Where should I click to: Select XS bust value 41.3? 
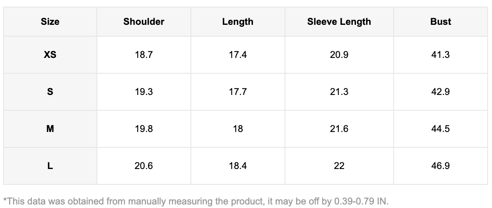coord(440,55)
